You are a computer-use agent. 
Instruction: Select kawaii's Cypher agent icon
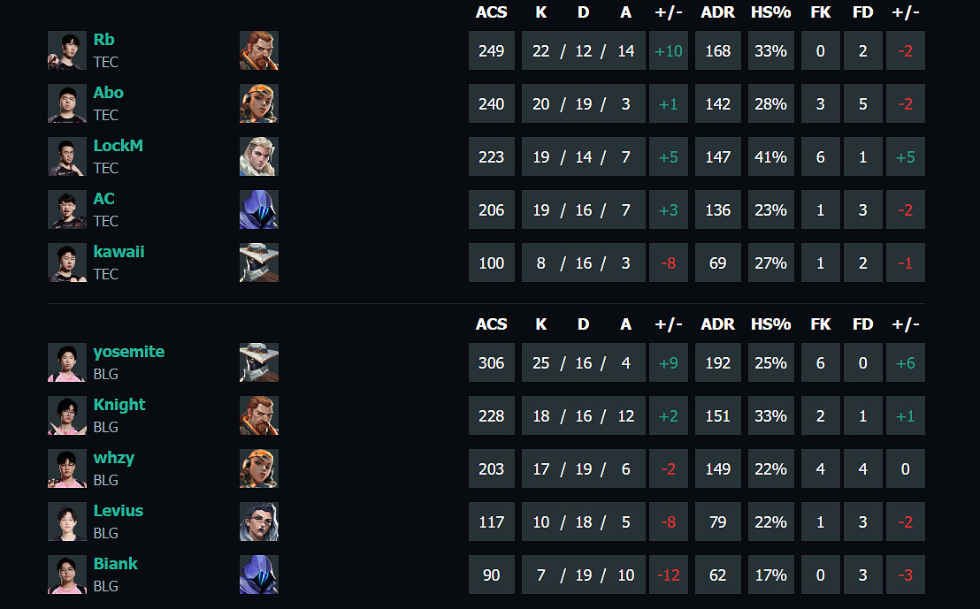(x=258, y=263)
